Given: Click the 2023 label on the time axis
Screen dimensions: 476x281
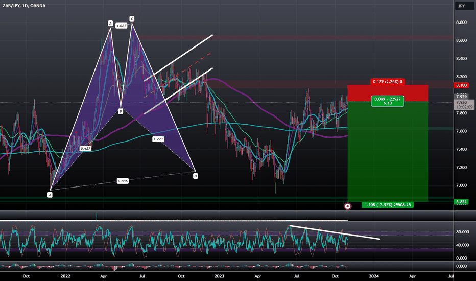Looking at the screenshot, I should 219,276.
